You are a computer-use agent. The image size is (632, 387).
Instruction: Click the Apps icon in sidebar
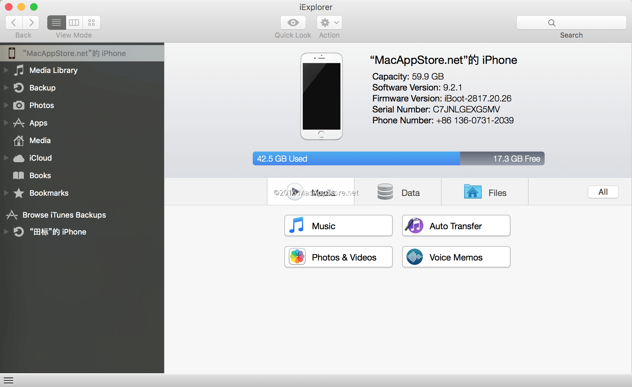pos(19,123)
